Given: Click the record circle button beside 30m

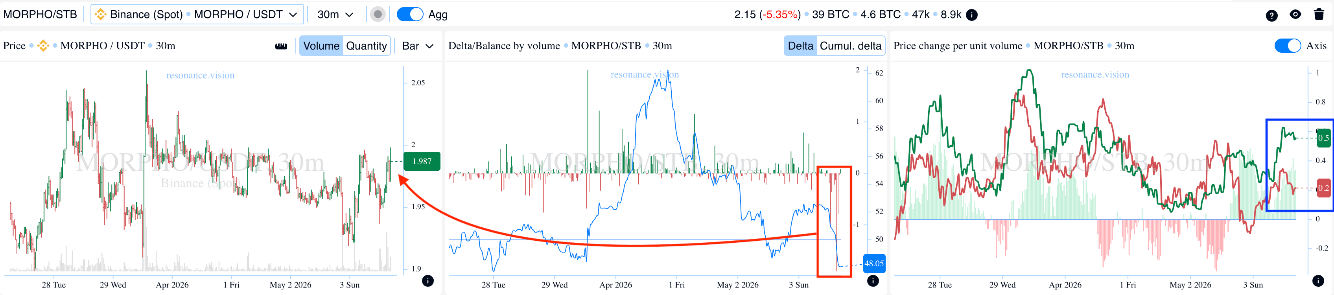Looking at the screenshot, I should (x=378, y=15).
